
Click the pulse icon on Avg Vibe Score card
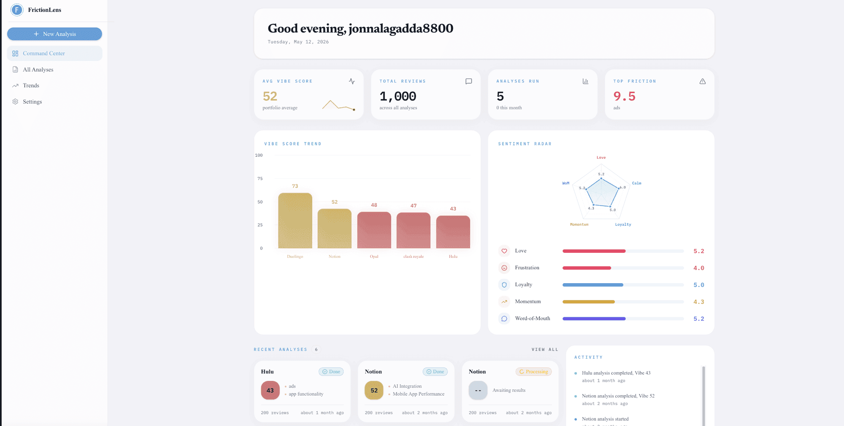(352, 81)
